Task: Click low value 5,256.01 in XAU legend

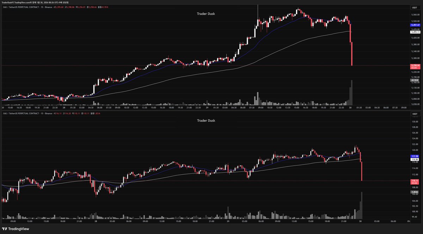Action: (x=81, y=7)
